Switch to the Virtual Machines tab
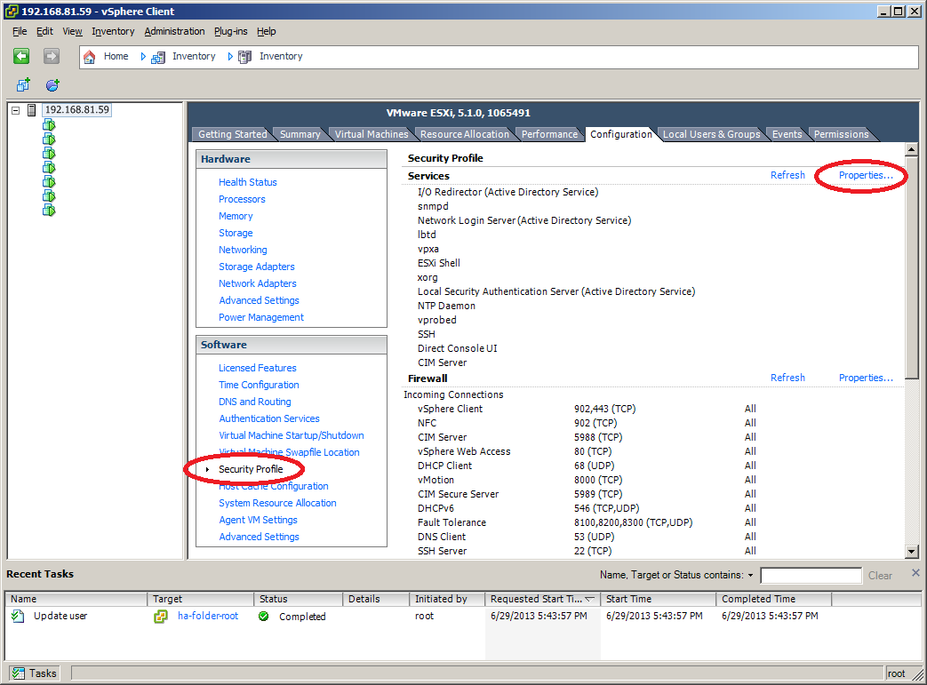Viewport: 927px width, 685px height. 372,134
